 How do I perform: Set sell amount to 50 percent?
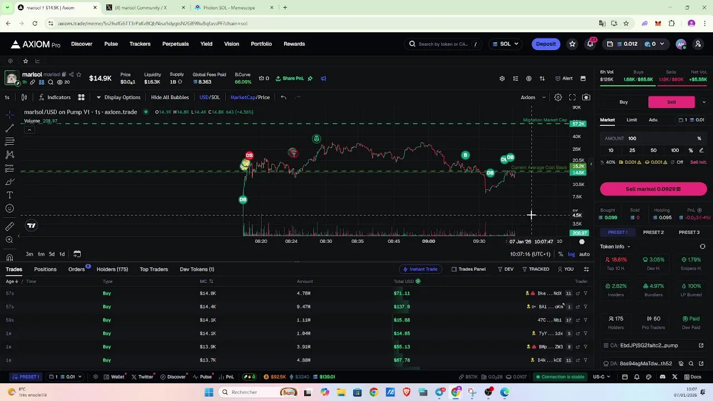point(653,150)
